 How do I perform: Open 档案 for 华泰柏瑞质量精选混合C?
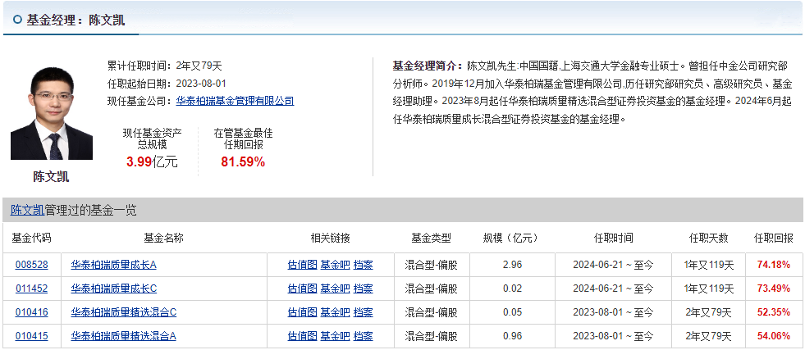click(364, 312)
